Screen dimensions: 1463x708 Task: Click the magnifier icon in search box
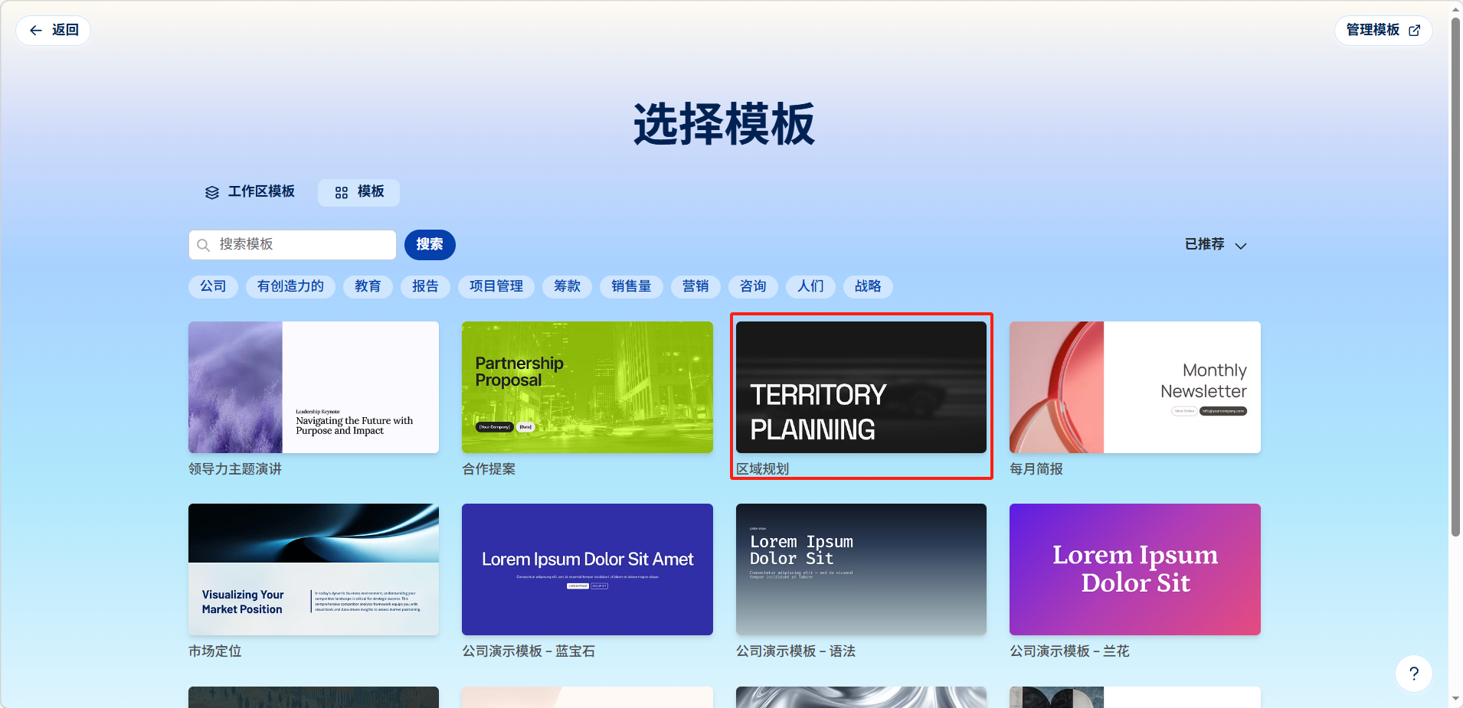[x=203, y=245]
